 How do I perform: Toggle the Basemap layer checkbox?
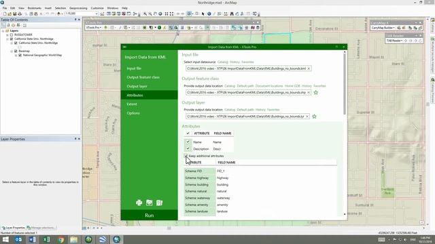(x=16, y=52)
